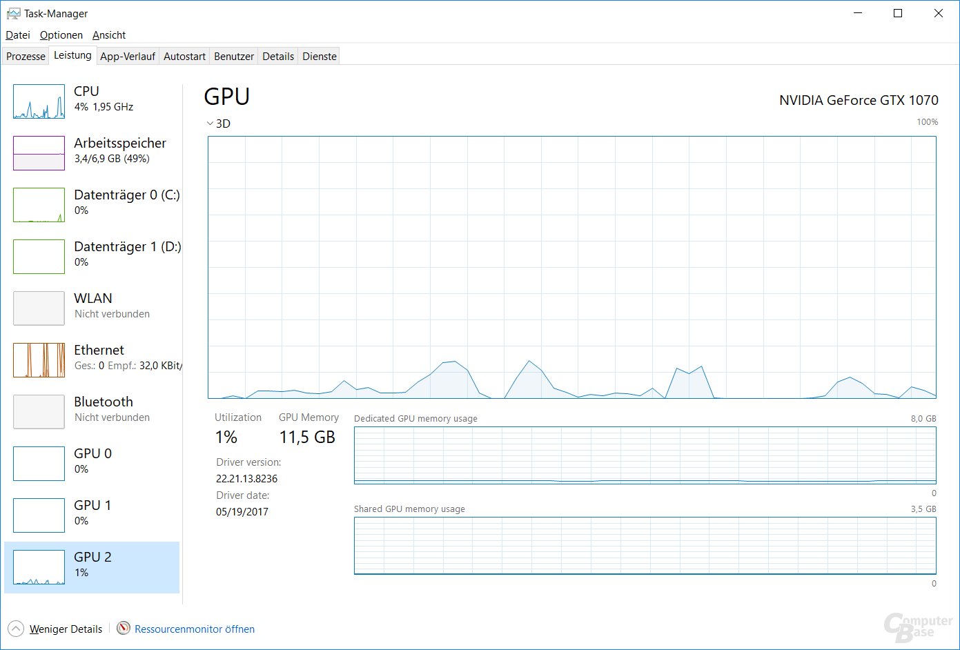Switch to the Details tab
Image resolution: width=960 pixels, height=650 pixels.
click(278, 57)
